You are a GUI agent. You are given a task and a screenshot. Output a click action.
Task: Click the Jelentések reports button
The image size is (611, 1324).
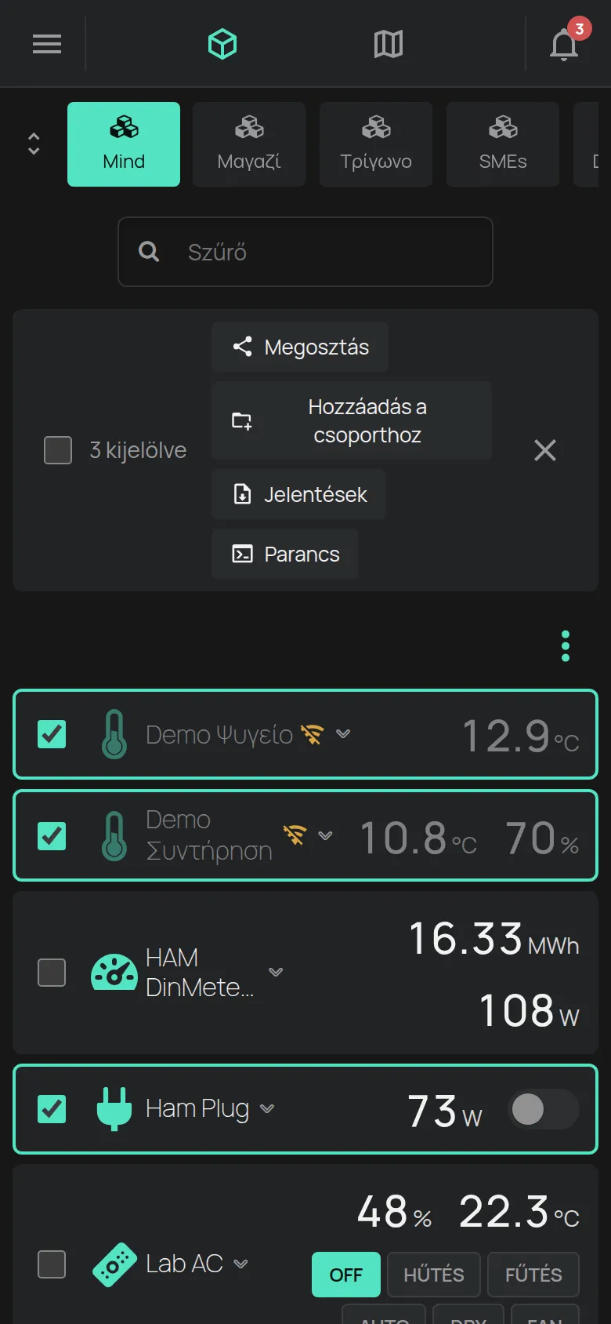(298, 494)
